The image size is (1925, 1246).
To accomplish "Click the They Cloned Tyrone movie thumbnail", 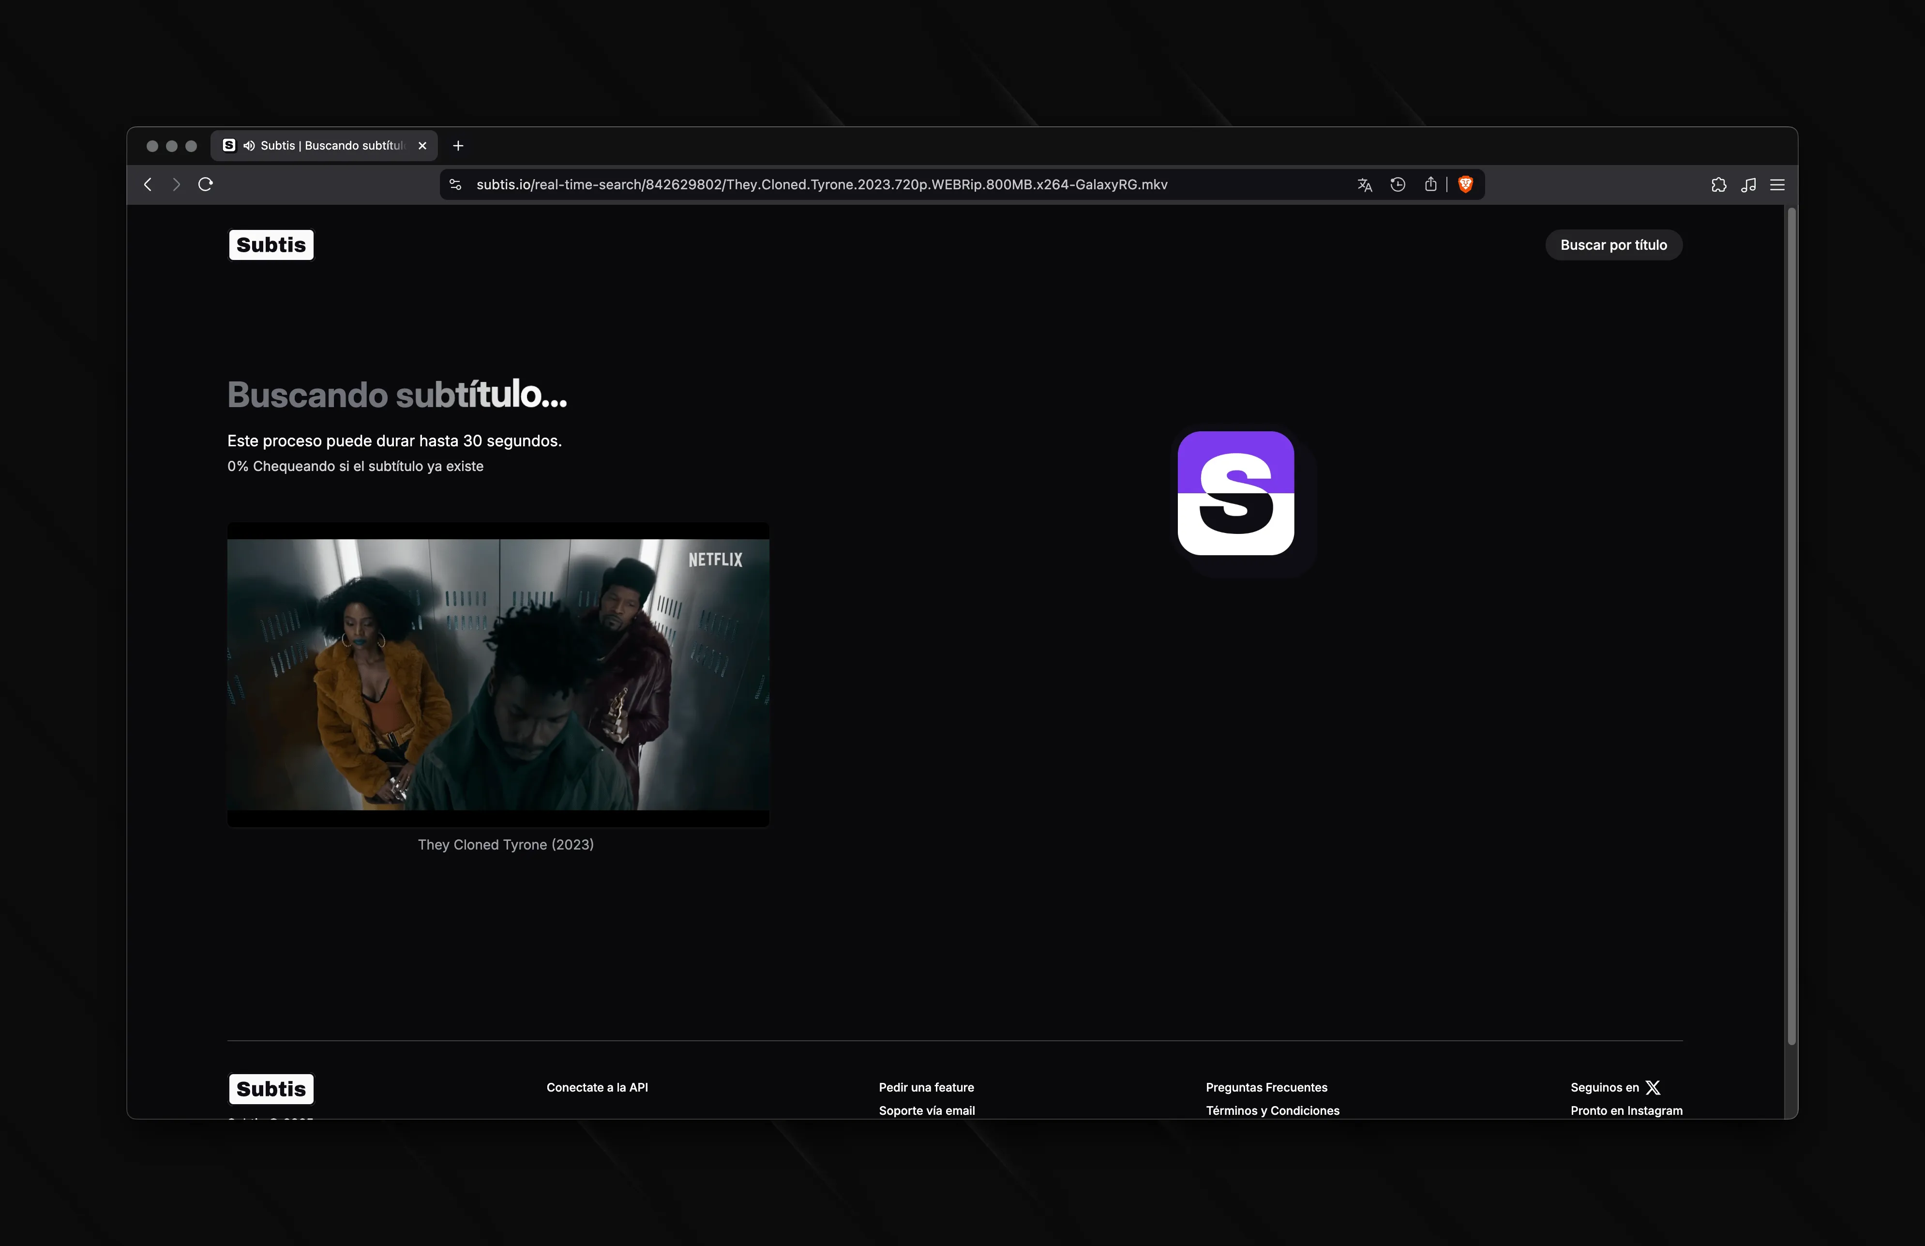I will pyautogui.click(x=498, y=675).
